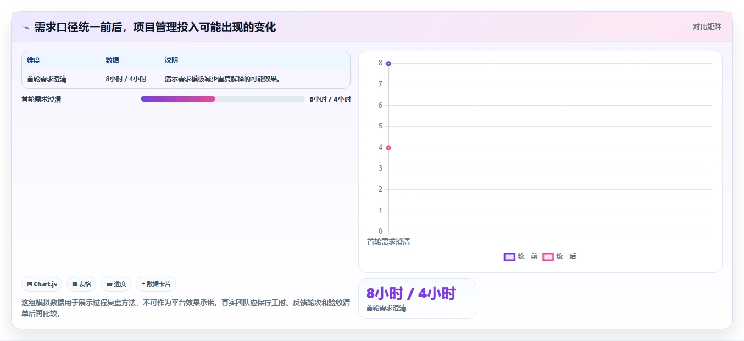
Task: Toggle the 统一前 legend item
Action: coord(520,256)
